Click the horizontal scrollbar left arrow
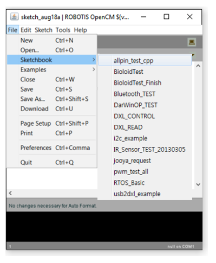Screen dimensions: 216x263 point(10,193)
